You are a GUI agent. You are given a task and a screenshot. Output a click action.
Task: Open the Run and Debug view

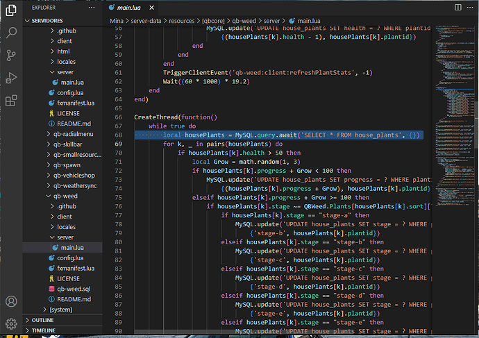point(11,78)
